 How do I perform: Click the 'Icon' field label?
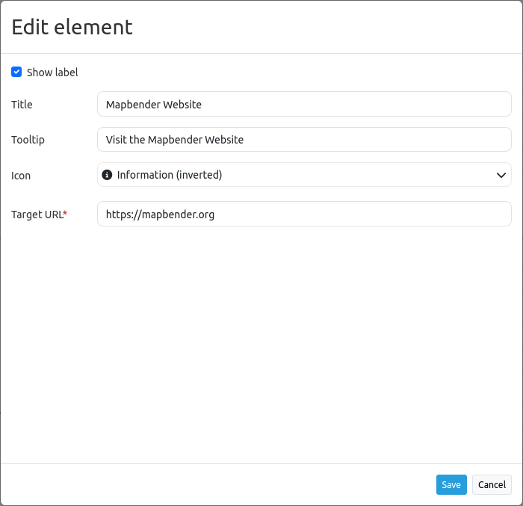point(21,176)
